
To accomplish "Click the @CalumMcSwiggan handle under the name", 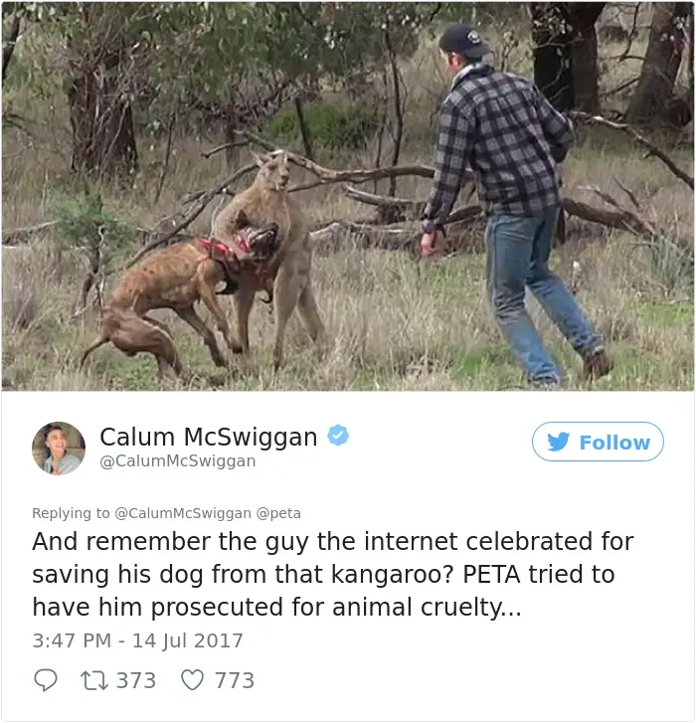I will (177, 461).
